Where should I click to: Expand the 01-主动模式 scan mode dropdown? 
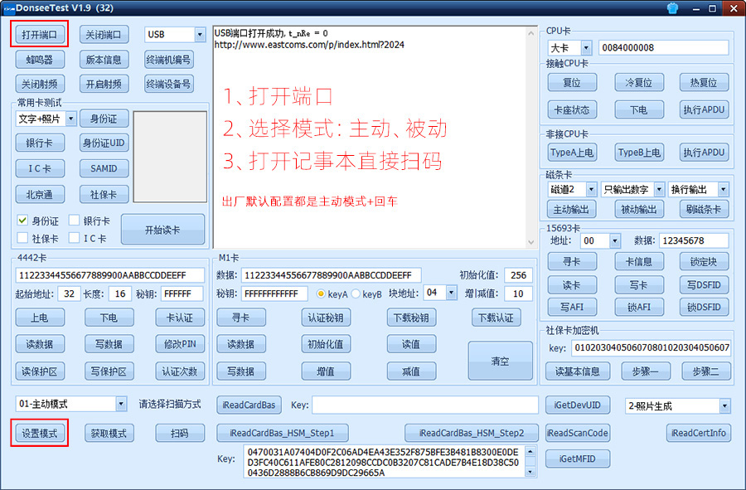(x=121, y=405)
